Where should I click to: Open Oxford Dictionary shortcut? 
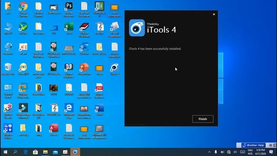pos(84,30)
